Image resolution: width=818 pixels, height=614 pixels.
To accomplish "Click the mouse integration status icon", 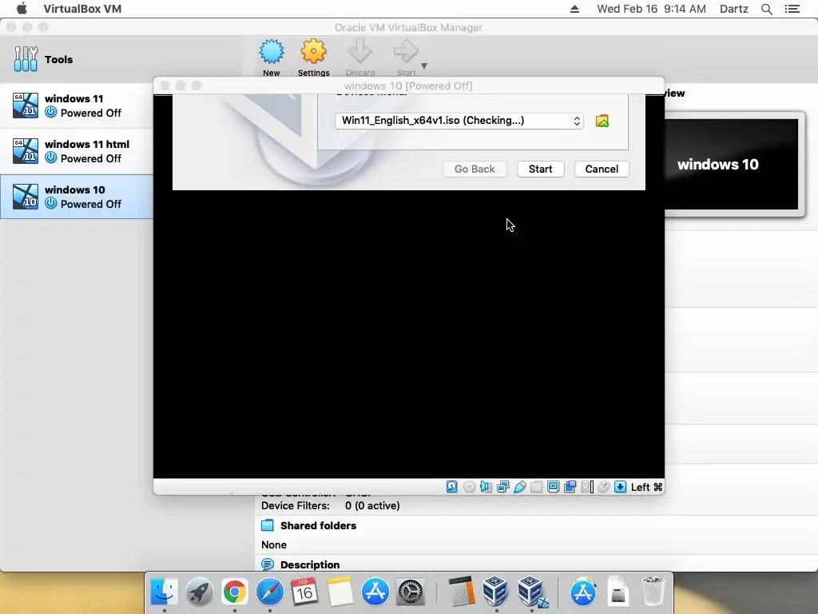I will [603, 487].
